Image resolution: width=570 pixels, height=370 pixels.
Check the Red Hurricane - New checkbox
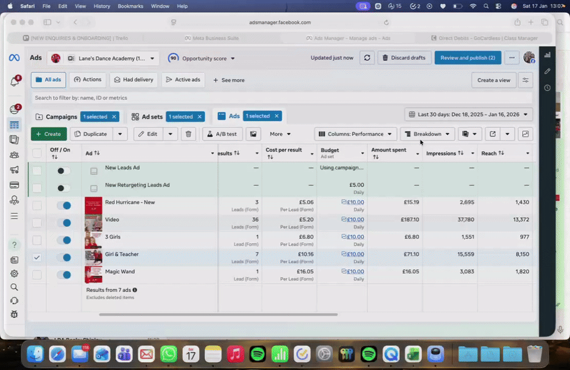point(37,206)
